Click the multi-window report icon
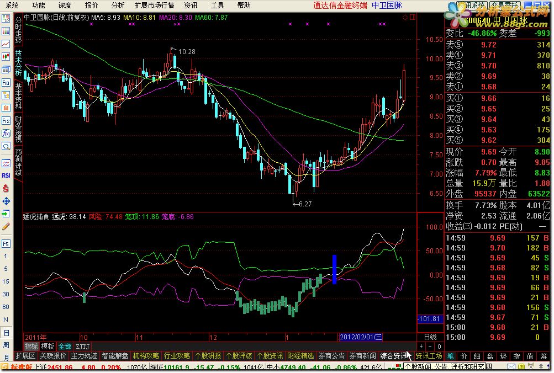 click(6, 70)
